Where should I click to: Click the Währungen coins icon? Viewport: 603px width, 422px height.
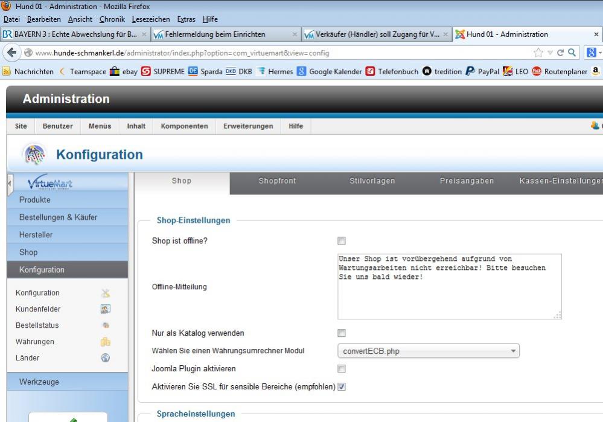pyautogui.click(x=106, y=342)
